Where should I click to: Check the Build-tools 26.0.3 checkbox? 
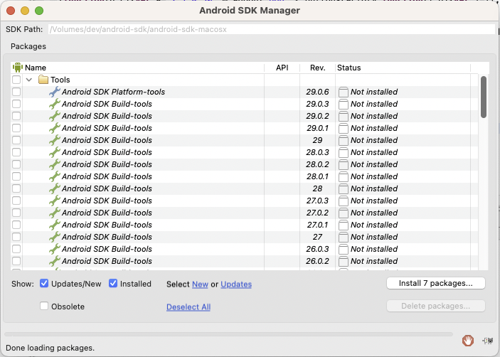tap(16, 250)
